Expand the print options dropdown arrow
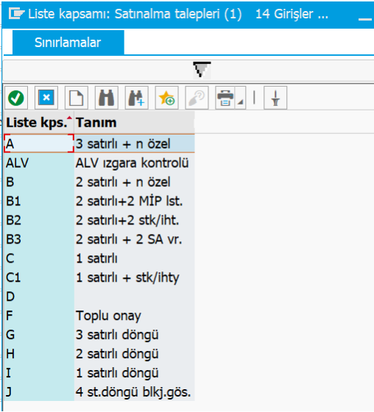The height and width of the screenshot is (412, 374). coord(241,102)
